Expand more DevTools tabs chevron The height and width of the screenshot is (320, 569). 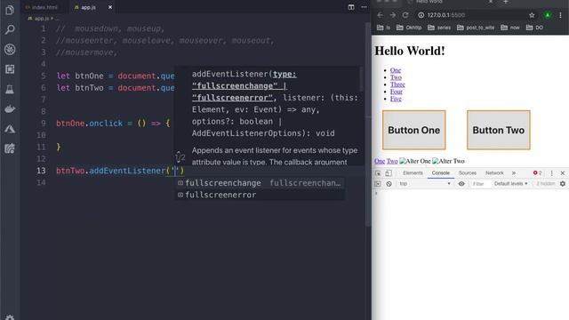[x=514, y=173]
